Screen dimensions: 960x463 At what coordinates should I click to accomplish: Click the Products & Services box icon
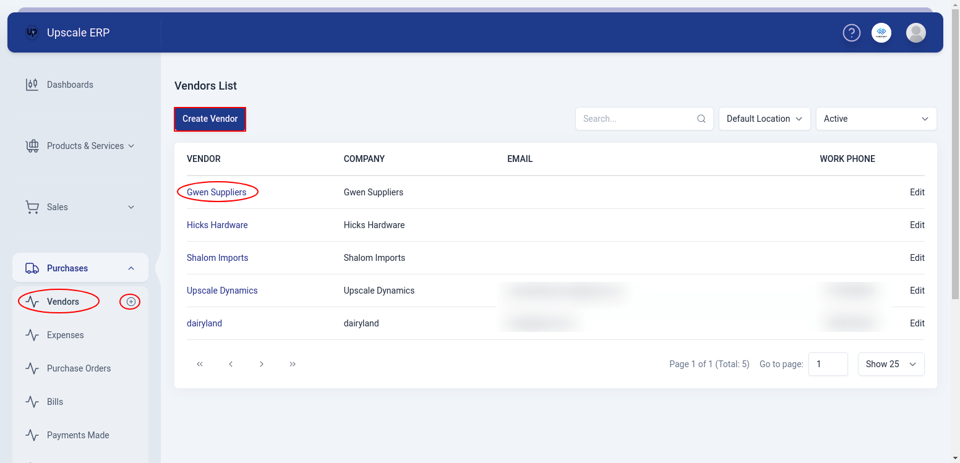point(32,145)
